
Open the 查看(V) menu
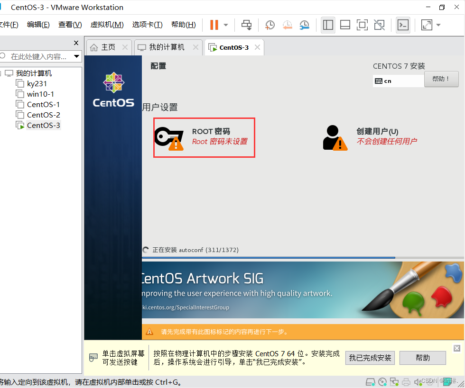tap(70, 25)
